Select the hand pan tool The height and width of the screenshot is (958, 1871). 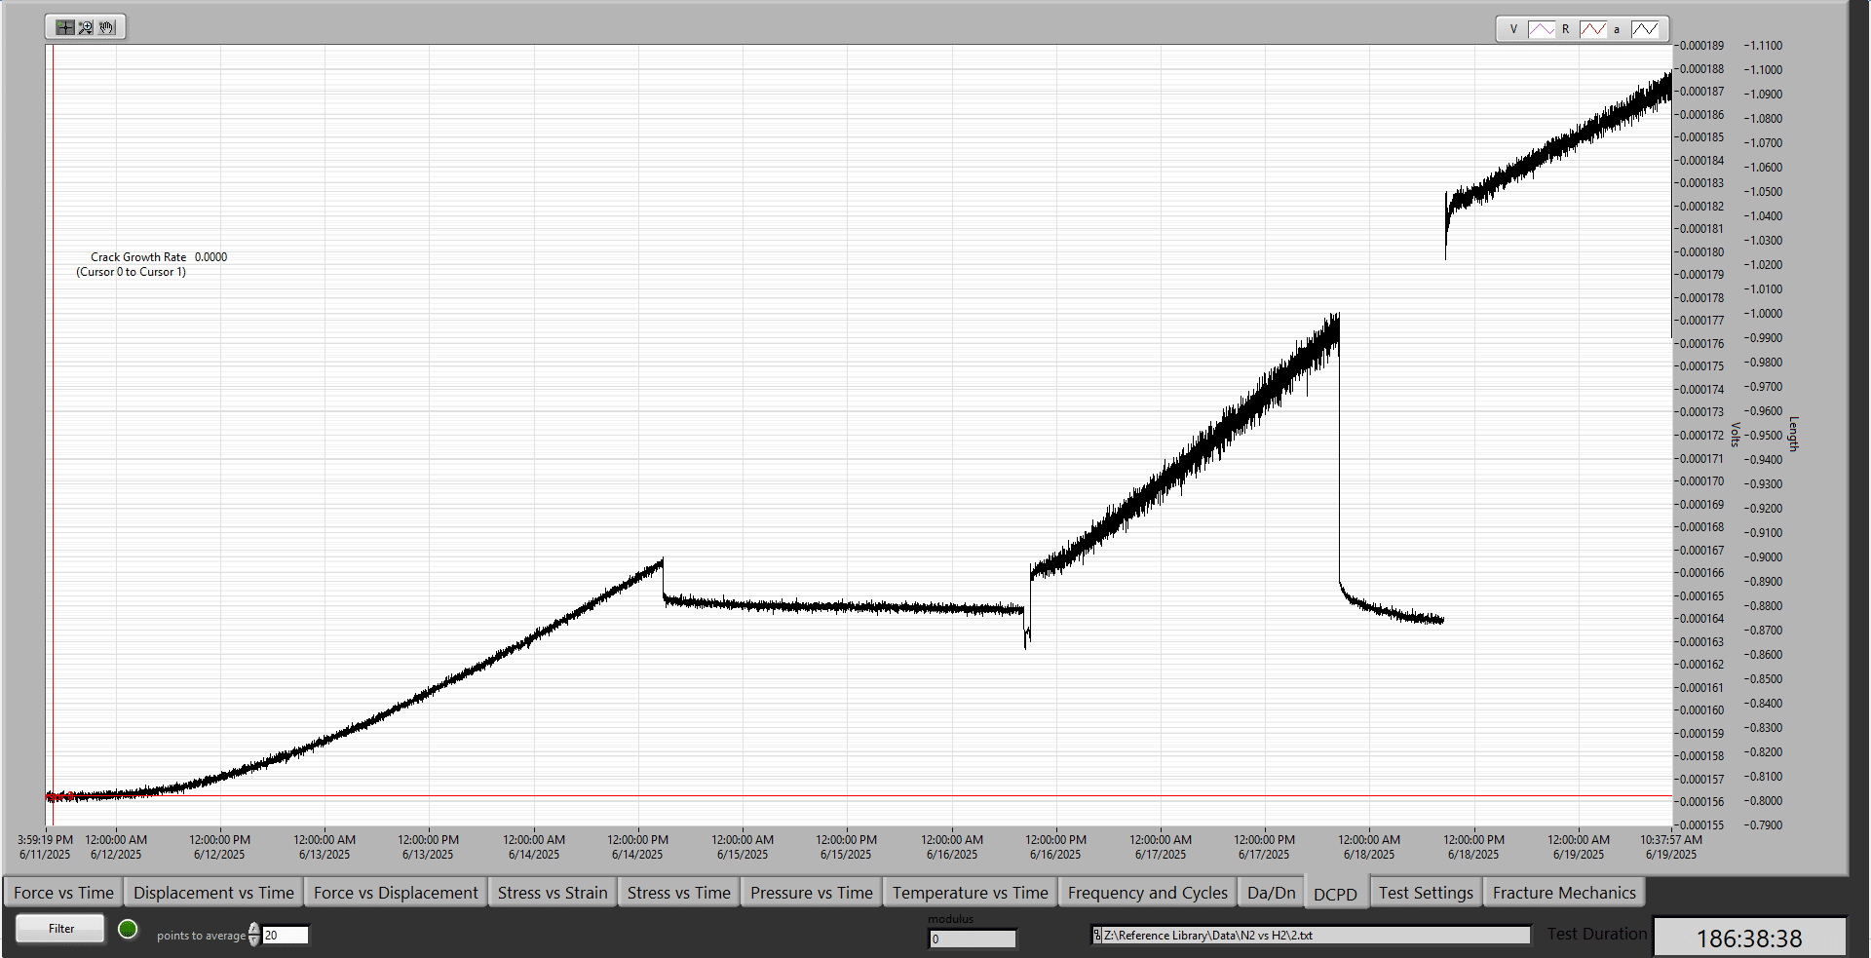click(x=107, y=27)
